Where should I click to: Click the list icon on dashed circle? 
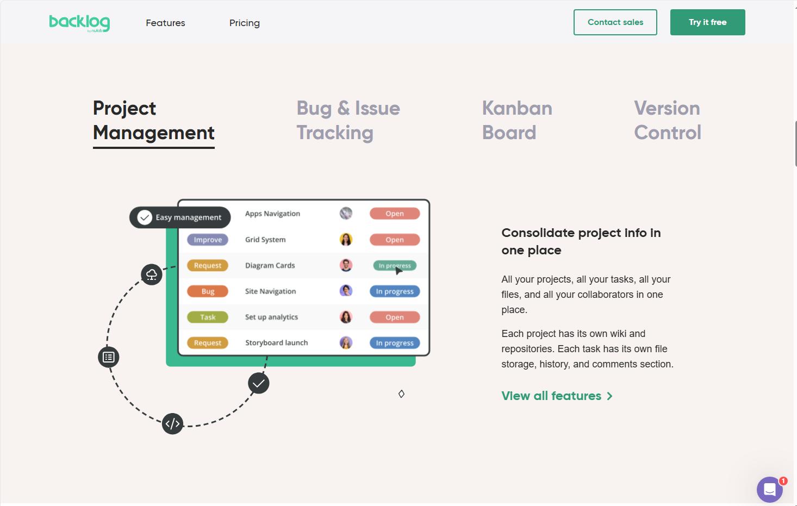(109, 357)
